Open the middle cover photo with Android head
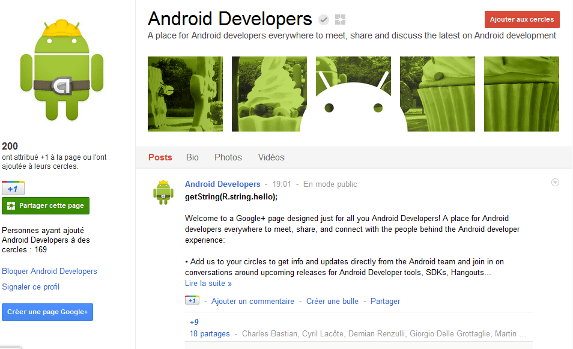The width and height of the screenshot is (573, 349). (353, 94)
